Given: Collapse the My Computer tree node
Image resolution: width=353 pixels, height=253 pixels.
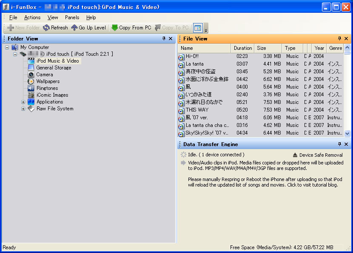Looking at the screenshot, I should point(7,47).
